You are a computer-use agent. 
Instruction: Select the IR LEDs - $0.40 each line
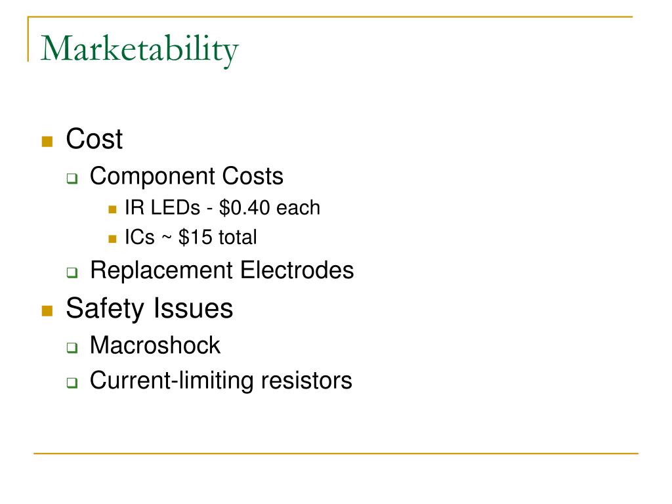click(x=222, y=208)
